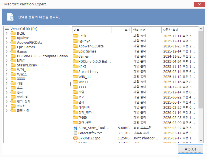This screenshot has height=157, width=207.
Task: Sort by 크기 column header
Action: [122, 30]
